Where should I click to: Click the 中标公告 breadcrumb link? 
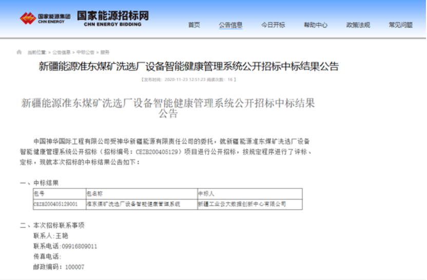86,52
